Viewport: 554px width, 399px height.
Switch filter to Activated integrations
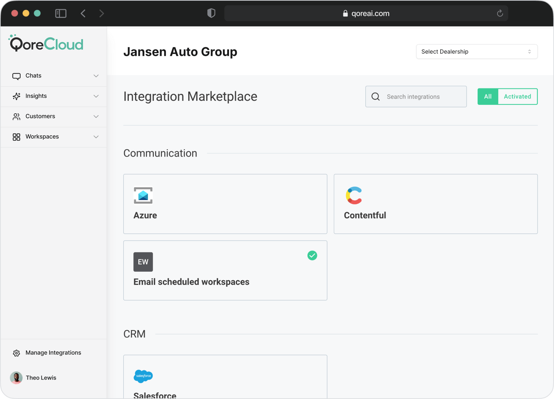pyautogui.click(x=517, y=96)
